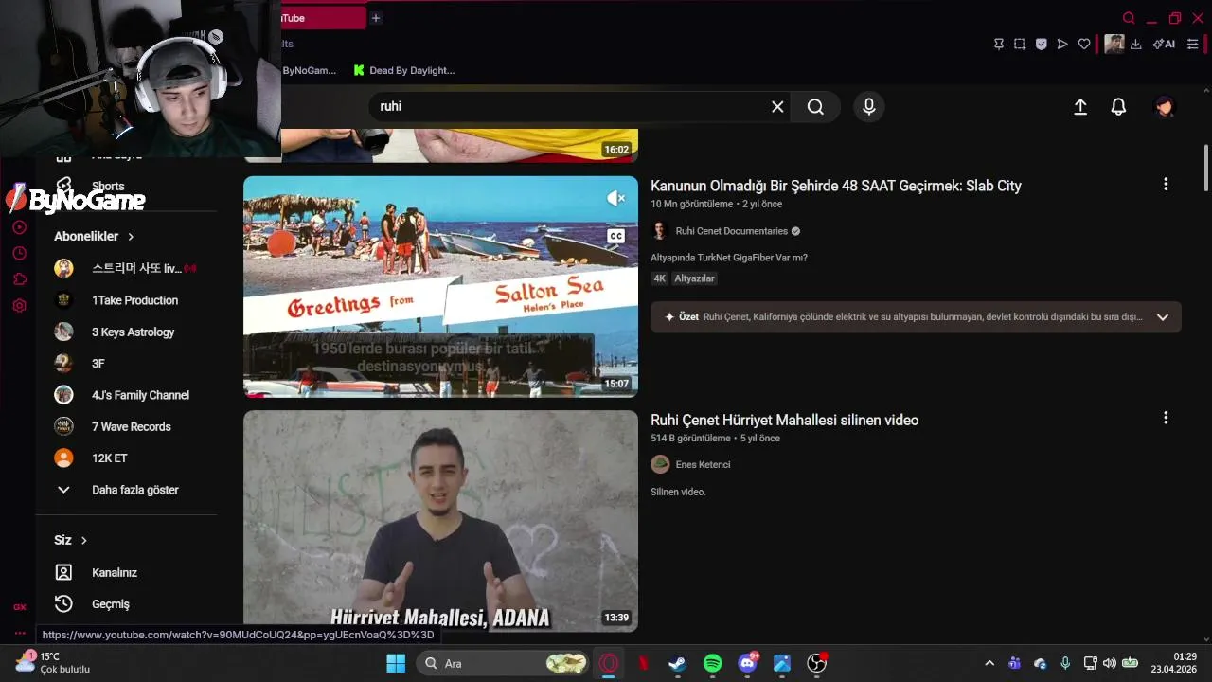The image size is (1212, 682).
Task: Open the Slab City video title
Action: [836, 186]
